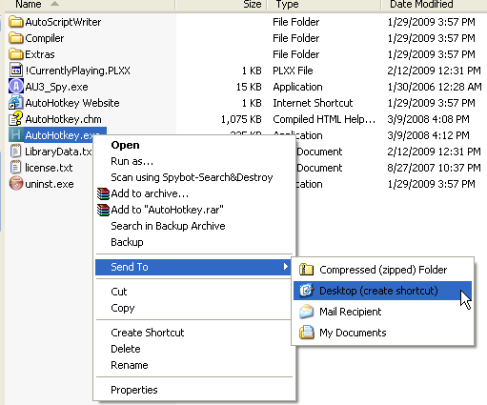Choose Create Shortcut menu entry
This screenshot has width=487, height=405.
click(194, 333)
